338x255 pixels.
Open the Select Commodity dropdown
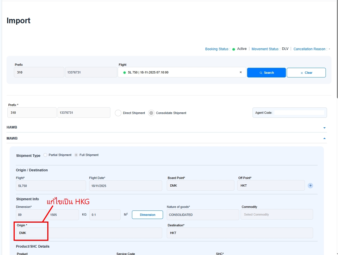tap(277, 214)
